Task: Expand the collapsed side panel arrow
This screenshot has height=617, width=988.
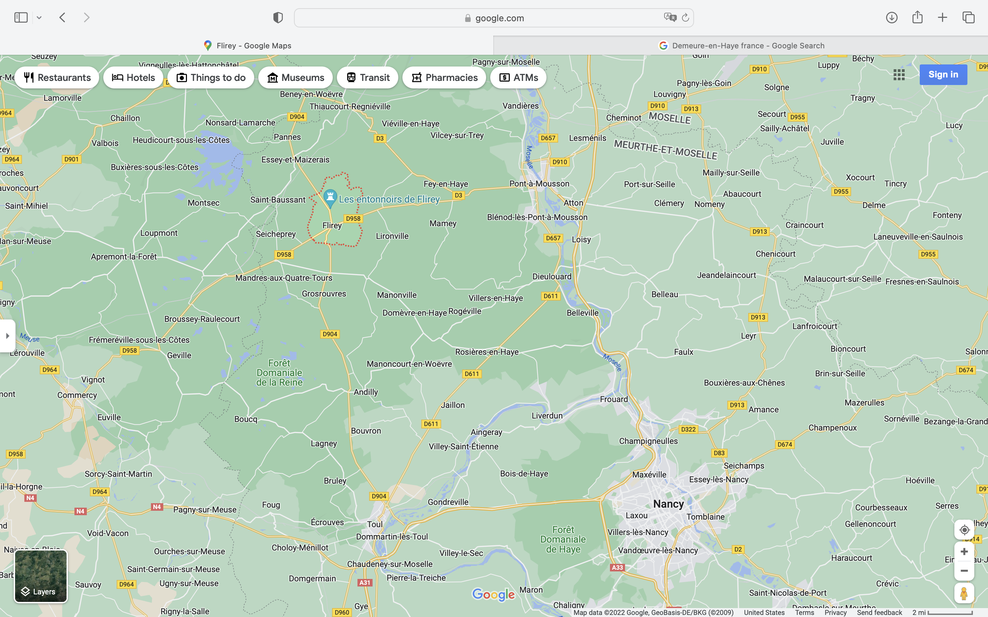Action: coord(7,336)
